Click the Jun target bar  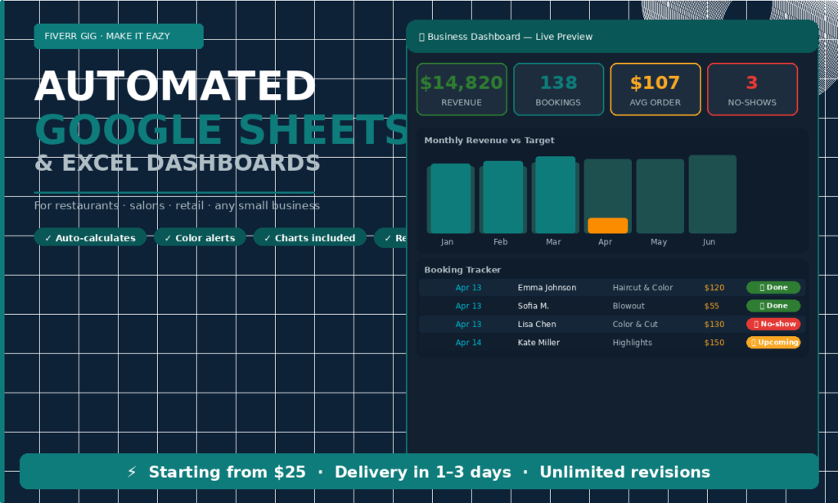pos(713,195)
